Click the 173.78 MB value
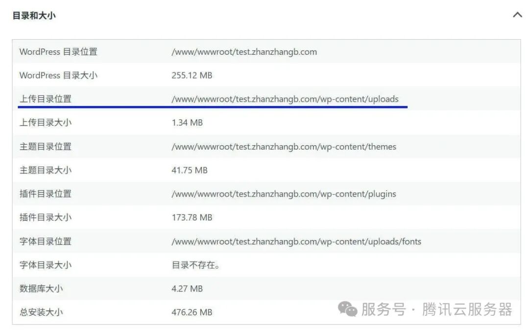 point(192,218)
